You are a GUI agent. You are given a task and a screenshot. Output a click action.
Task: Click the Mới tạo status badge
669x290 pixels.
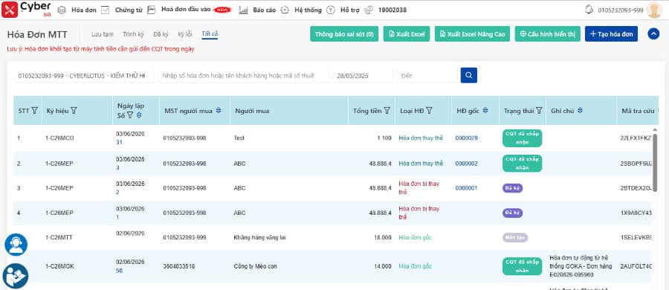(515, 237)
